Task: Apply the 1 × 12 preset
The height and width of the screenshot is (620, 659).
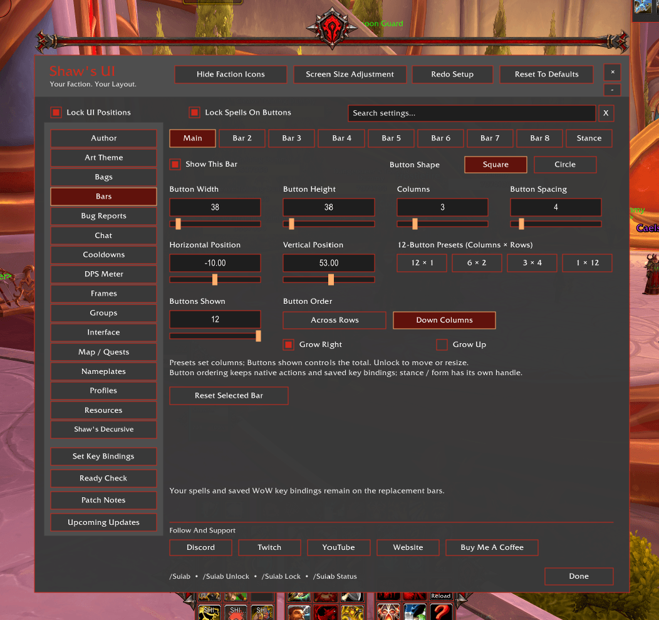Action: [x=588, y=263]
